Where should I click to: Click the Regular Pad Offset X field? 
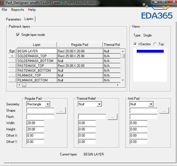pos(35,136)
